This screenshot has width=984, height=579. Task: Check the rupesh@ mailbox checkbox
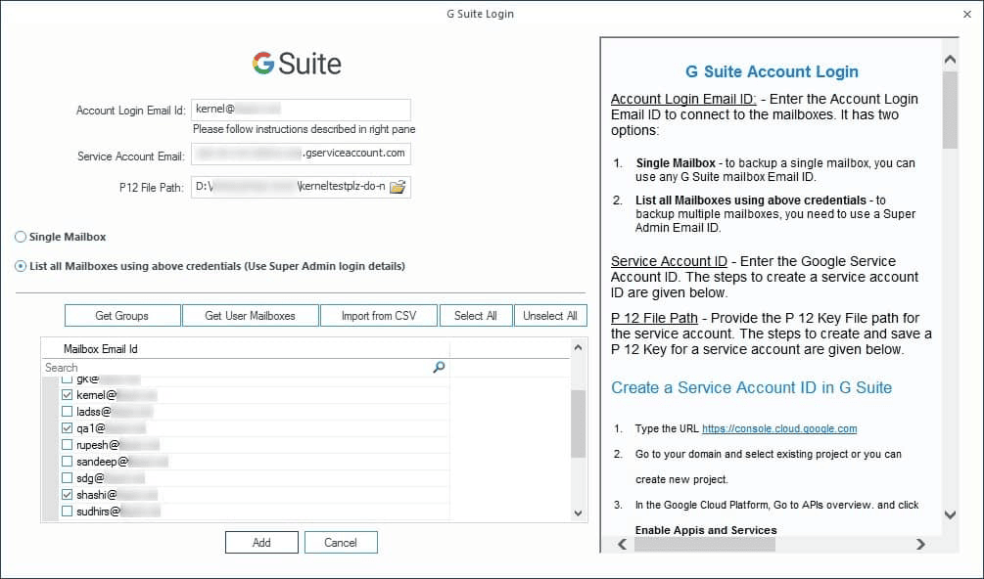coord(68,445)
